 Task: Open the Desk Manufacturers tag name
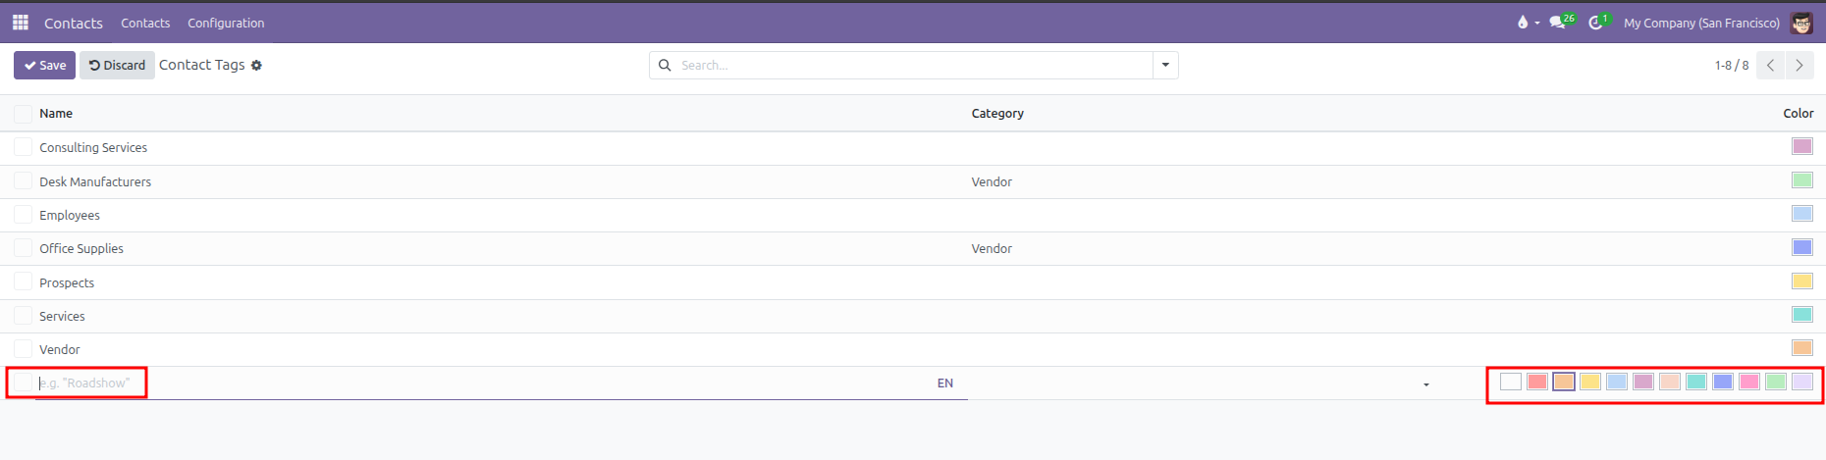(x=95, y=181)
